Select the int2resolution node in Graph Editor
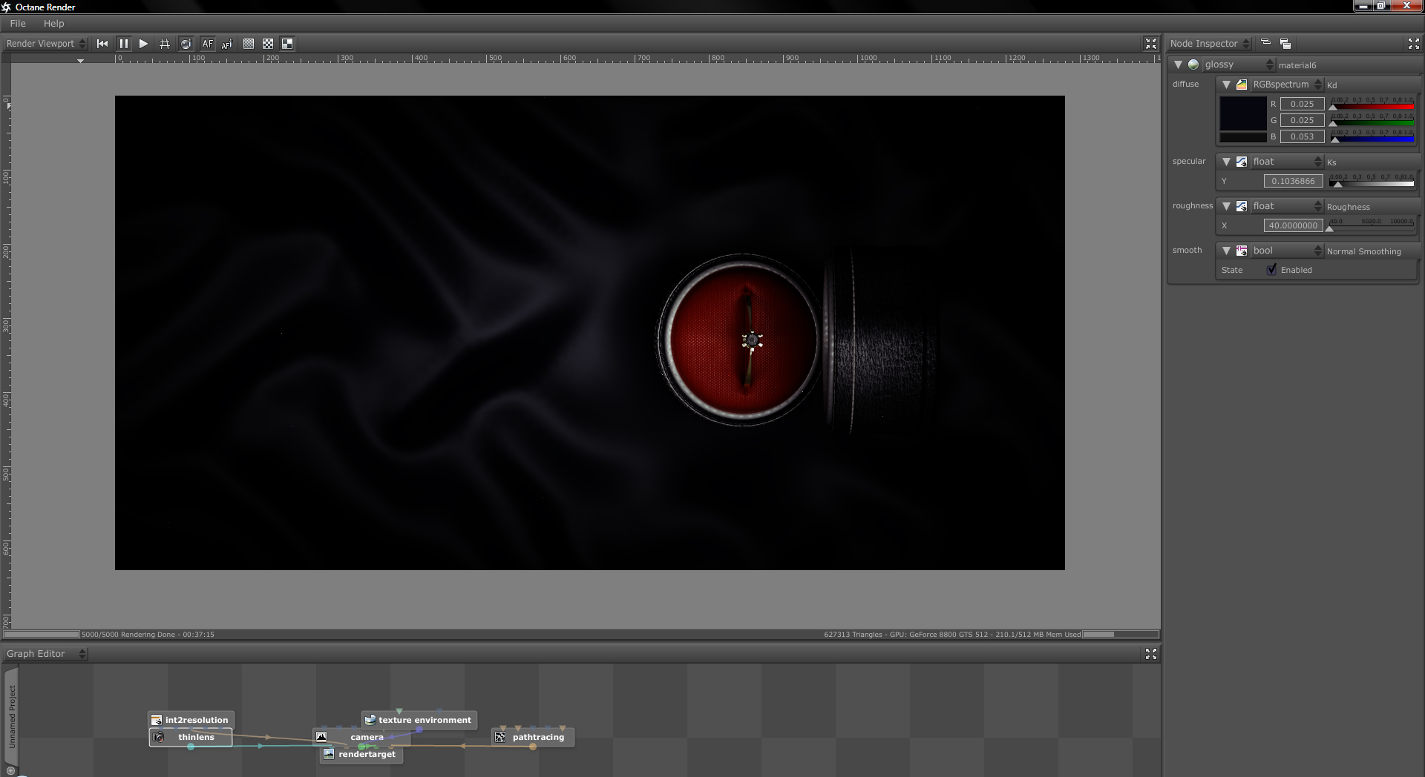 click(191, 720)
